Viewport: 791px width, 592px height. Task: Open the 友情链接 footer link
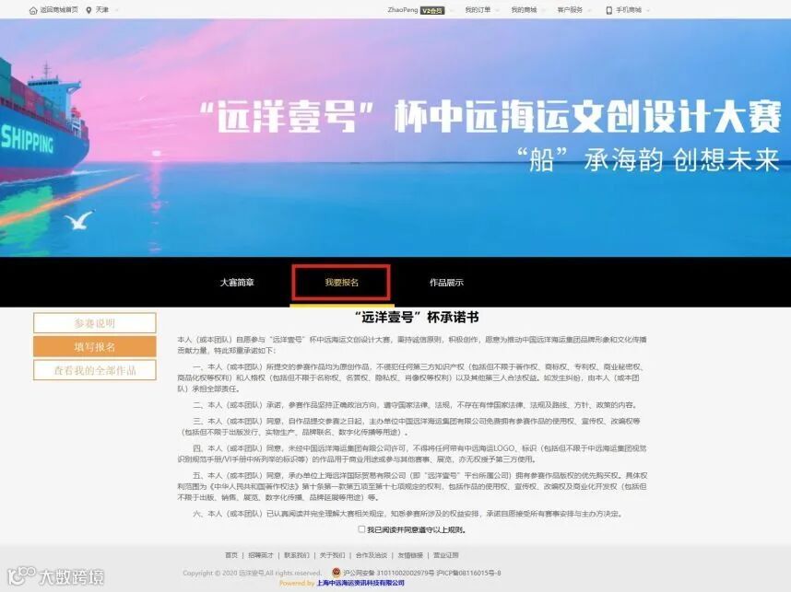pos(410,555)
